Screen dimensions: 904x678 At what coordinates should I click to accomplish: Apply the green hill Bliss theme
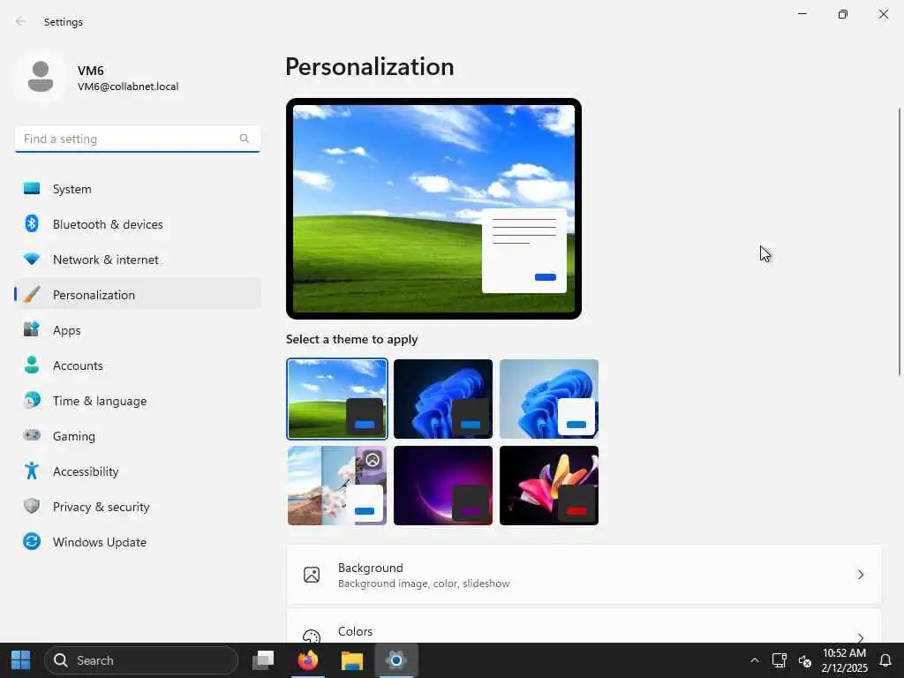pos(337,399)
